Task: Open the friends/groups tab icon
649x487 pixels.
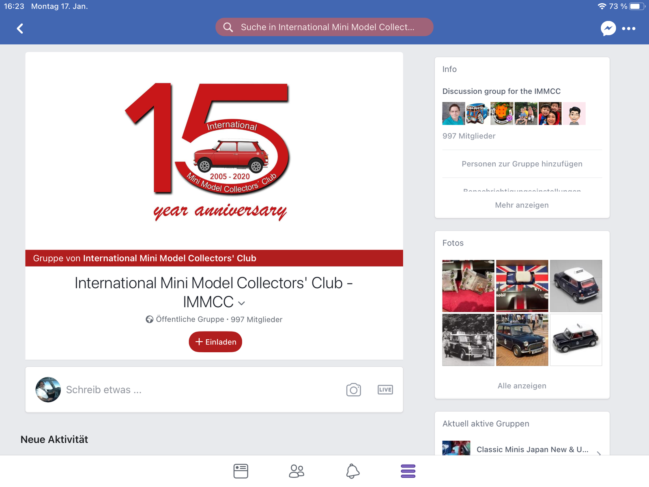Action: [x=297, y=471]
